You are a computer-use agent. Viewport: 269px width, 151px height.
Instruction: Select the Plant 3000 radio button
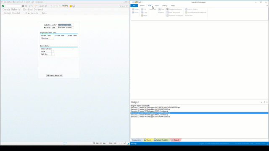(x=67, y=36)
